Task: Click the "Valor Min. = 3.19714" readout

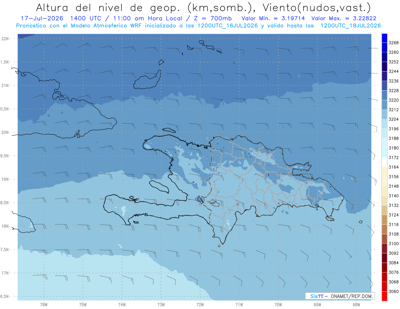Action: tap(273, 18)
